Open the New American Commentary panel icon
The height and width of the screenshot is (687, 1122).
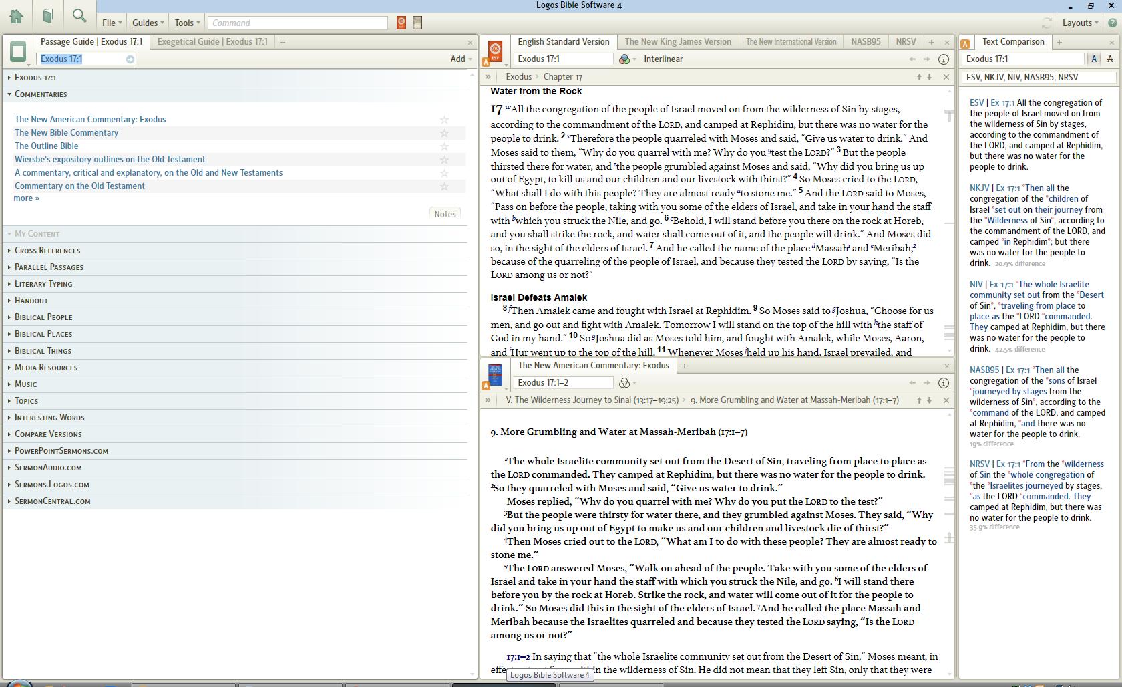click(x=495, y=374)
